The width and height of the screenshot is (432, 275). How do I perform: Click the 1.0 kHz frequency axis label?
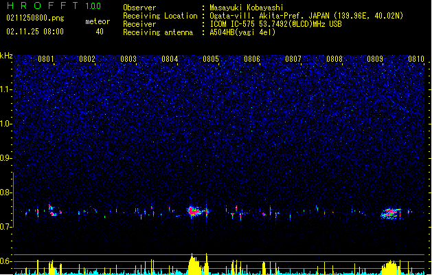click(5, 124)
